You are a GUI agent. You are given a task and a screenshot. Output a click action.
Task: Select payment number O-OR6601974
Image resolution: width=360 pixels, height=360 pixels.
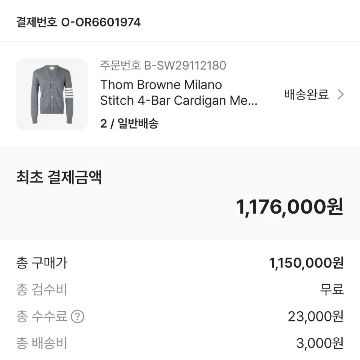point(78,22)
